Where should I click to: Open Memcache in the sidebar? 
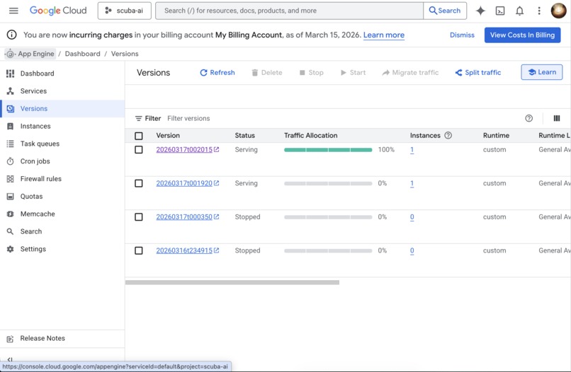point(62,214)
